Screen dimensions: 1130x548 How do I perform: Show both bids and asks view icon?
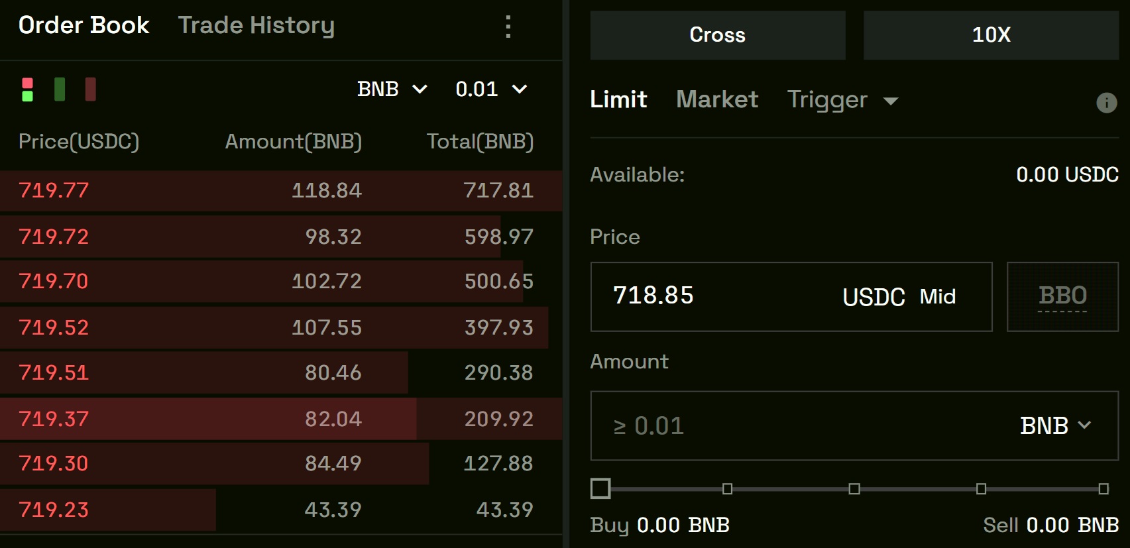point(27,89)
